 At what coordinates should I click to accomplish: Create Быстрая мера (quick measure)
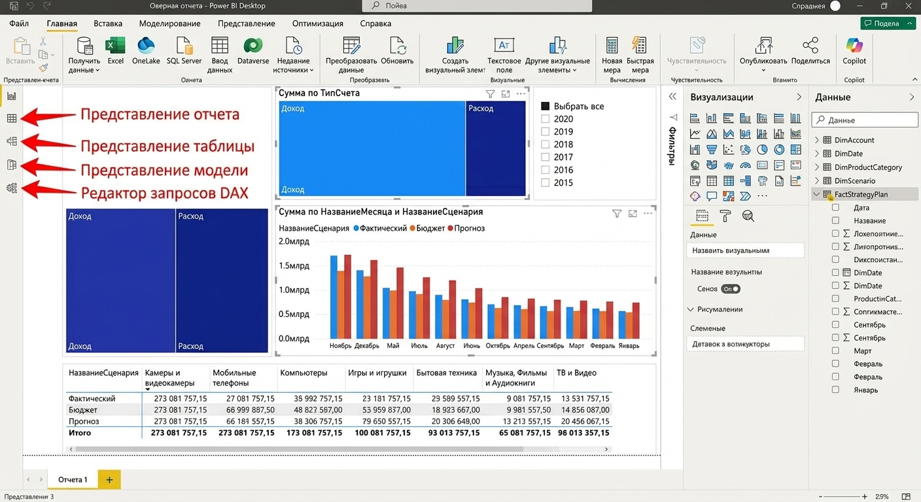point(640,55)
